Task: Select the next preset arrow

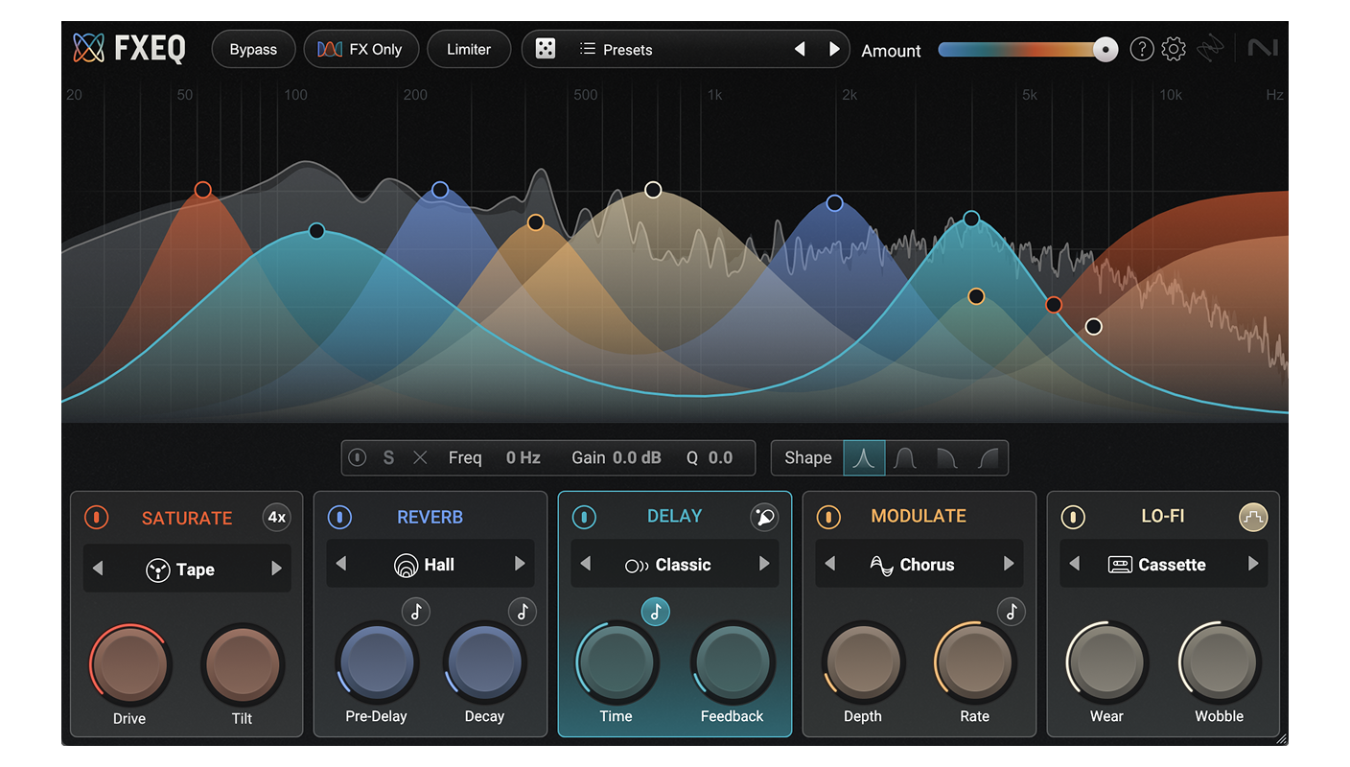Action: [834, 49]
